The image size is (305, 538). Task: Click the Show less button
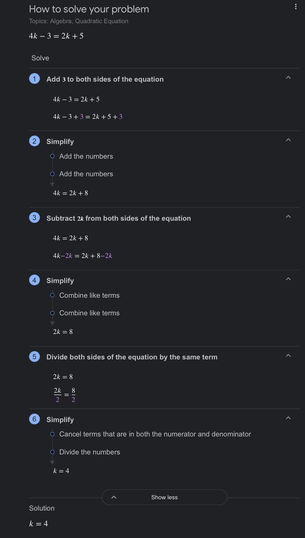click(x=164, y=497)
